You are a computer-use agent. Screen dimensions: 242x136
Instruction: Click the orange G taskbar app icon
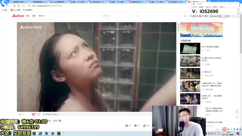59,134
